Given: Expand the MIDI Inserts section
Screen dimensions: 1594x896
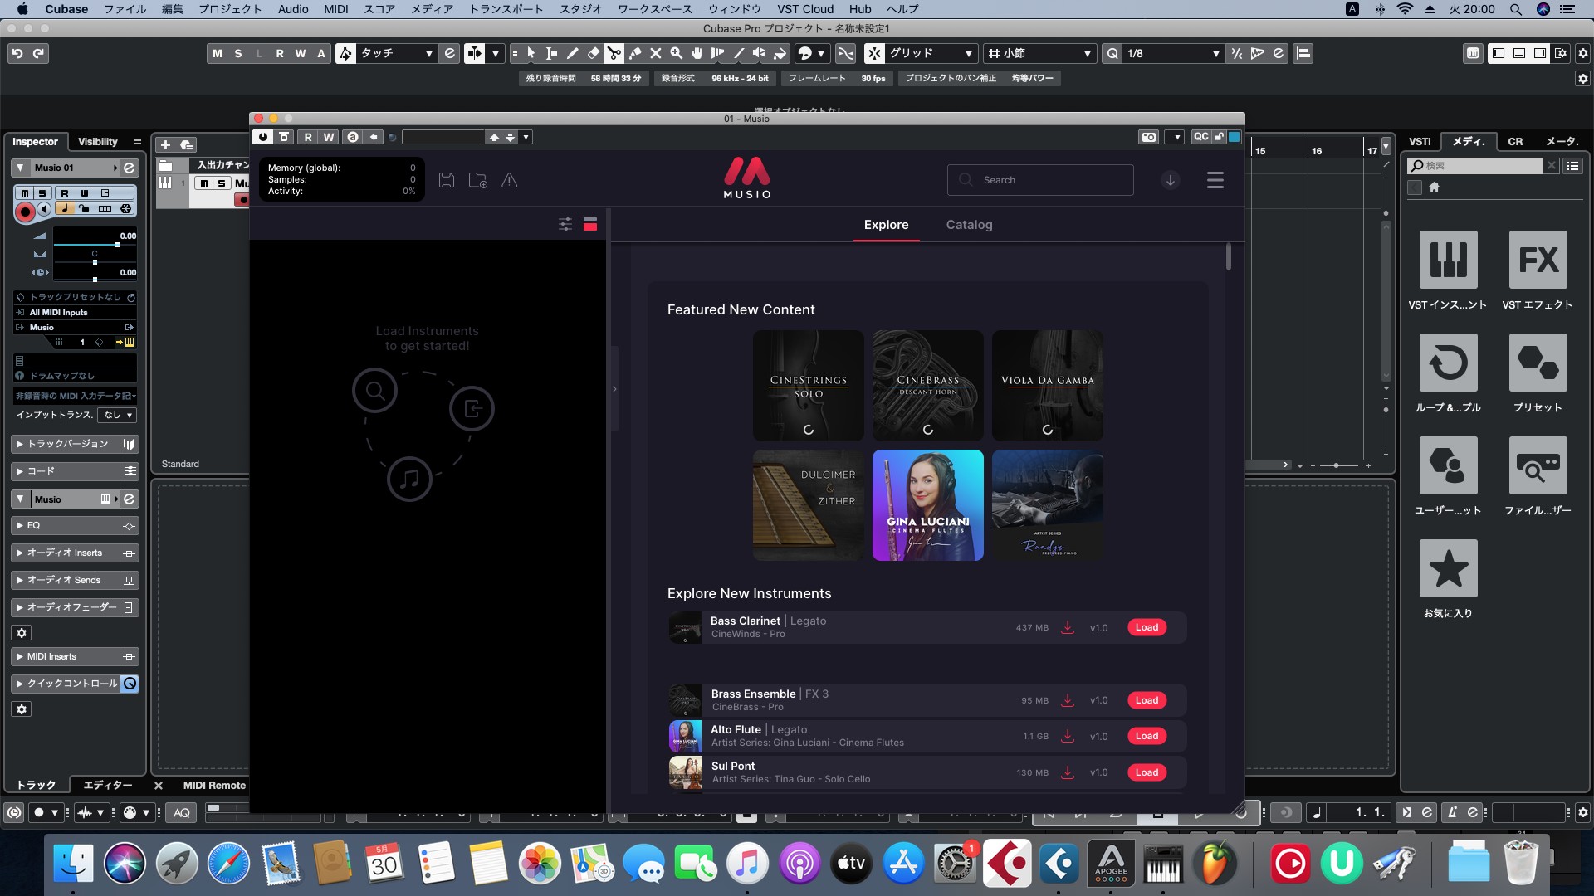Looking at the screenshot, I should click(66, 656).
